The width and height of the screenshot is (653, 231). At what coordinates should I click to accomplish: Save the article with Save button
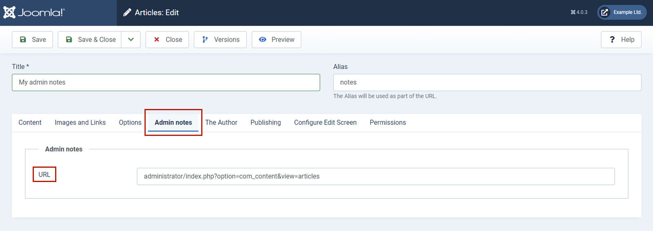click(x=32, y=40)
